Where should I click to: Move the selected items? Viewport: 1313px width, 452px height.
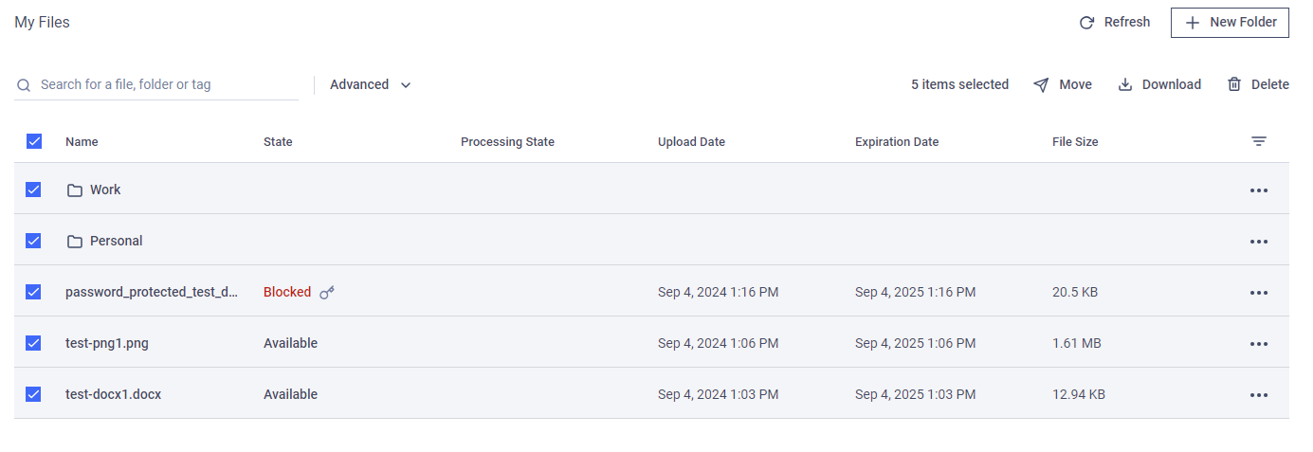tap(1063, 84)
